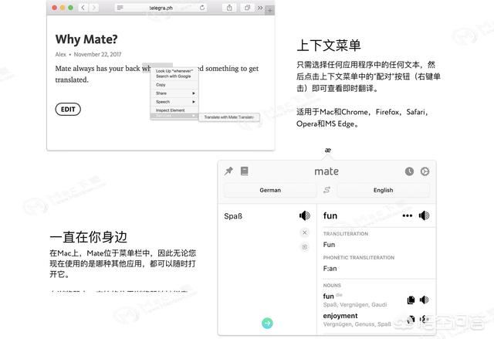The image size is (494, 339).
Task: Click the teal translate arrow button
Action: (x=267, y=323)
